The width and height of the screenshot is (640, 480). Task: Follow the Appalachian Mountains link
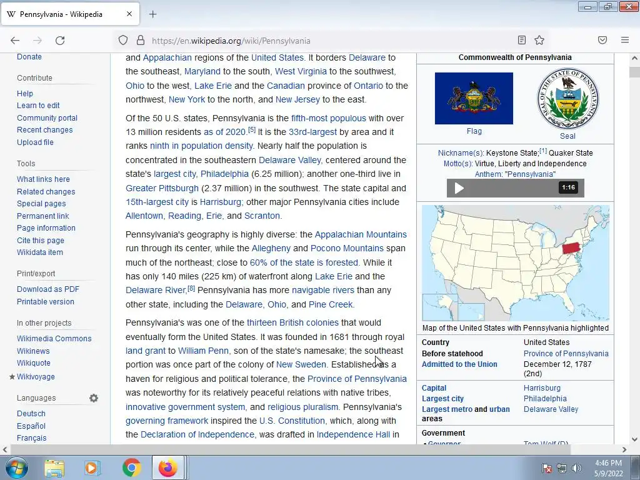pos(361,235)
